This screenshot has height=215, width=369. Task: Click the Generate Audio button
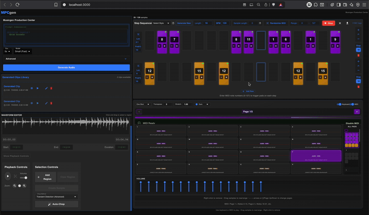66,68
